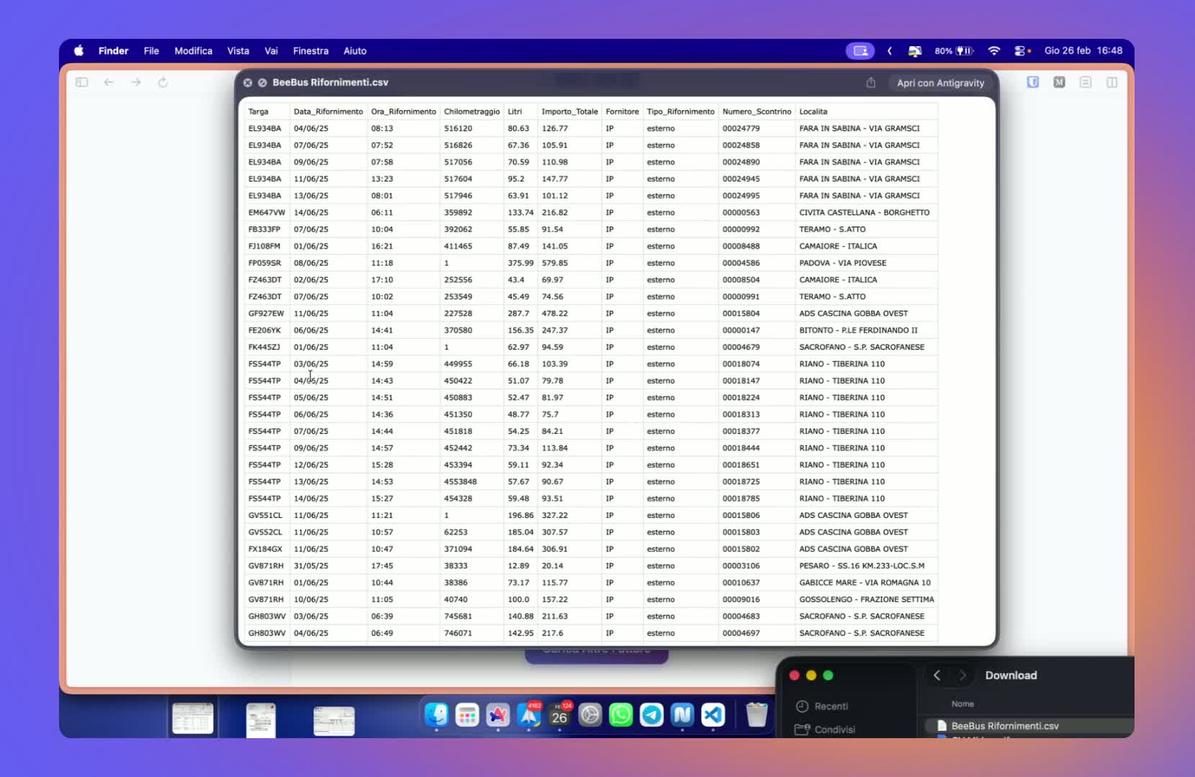The height and width of the screenshot is (777, 1195).
Task: Open the blue N app in the Dock
Action: click(682, 714)
